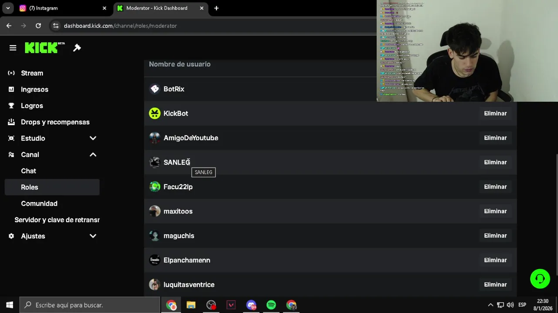Open Servidor y clave de retransmisión
Screen dimensions: 558x313
[57, 220]
